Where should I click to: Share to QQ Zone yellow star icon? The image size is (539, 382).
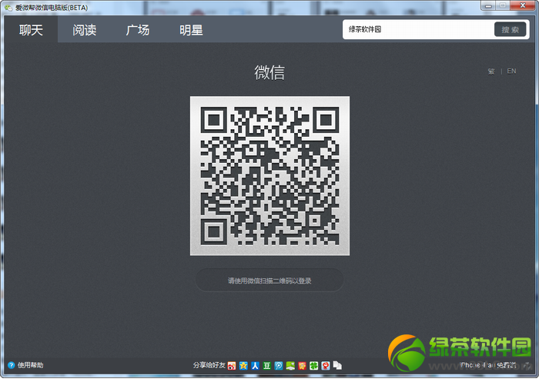pyautogui.click(x=243, y=366)
